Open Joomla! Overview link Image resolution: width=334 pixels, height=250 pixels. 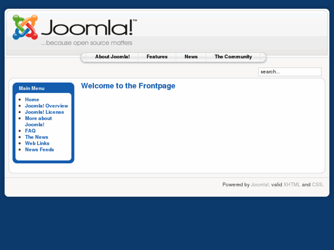[46, 106]
